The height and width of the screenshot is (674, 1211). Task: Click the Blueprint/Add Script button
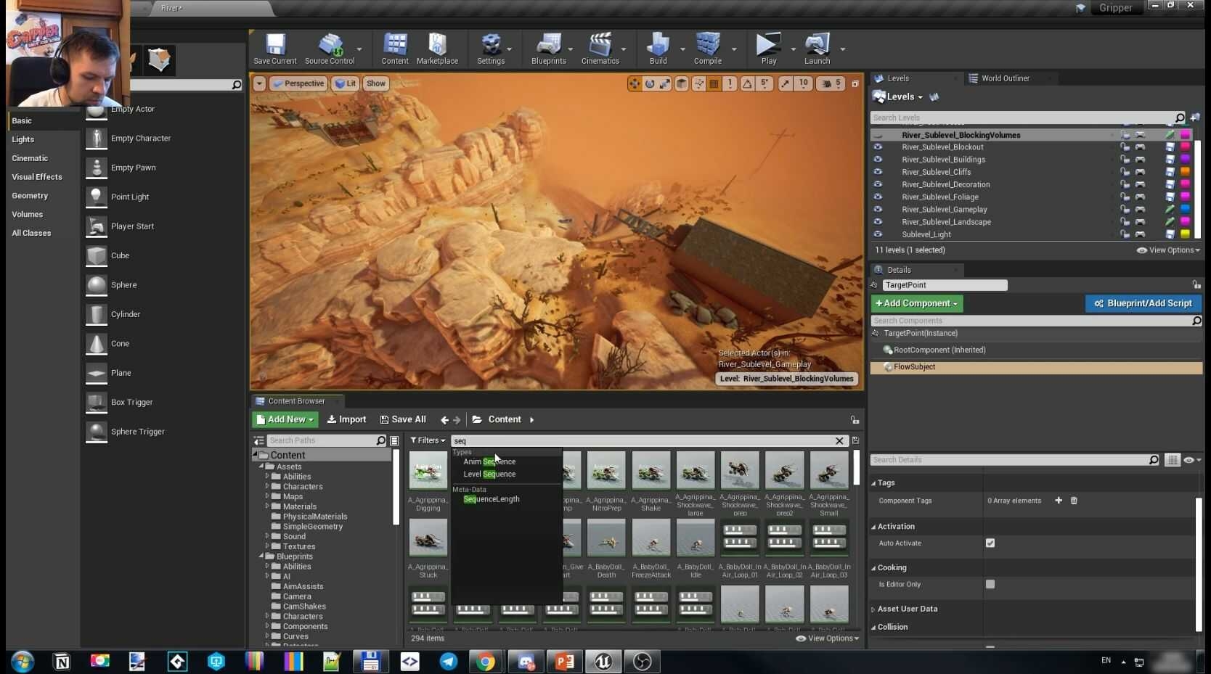pos(1143,303)
